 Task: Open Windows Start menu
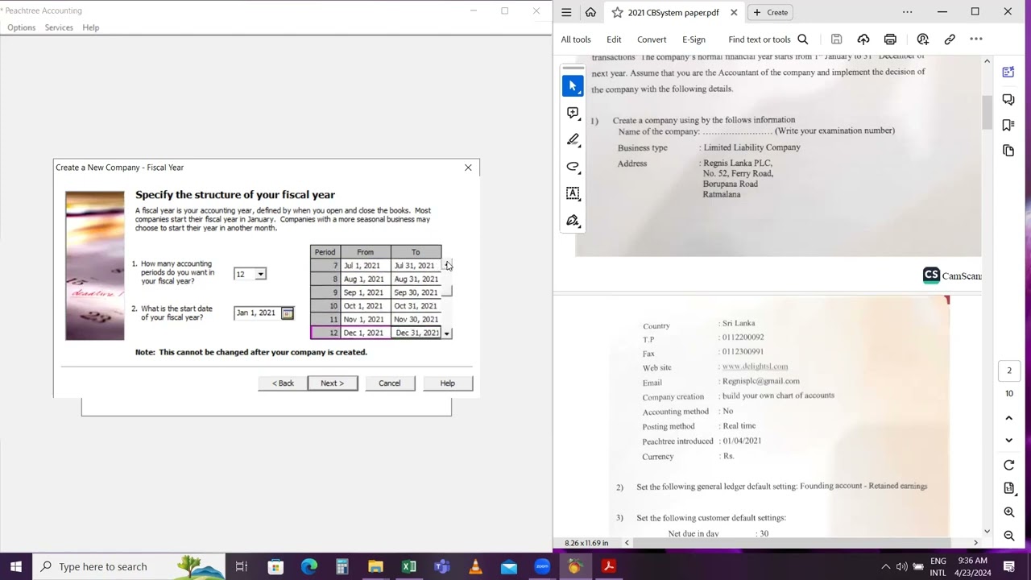tap(16, 566)
